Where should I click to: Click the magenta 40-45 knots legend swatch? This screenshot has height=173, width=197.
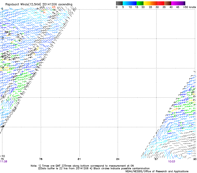[x=175, y=3]
